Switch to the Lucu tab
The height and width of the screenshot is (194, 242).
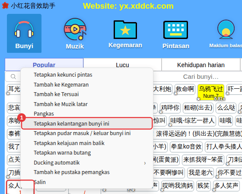point(122,65)
